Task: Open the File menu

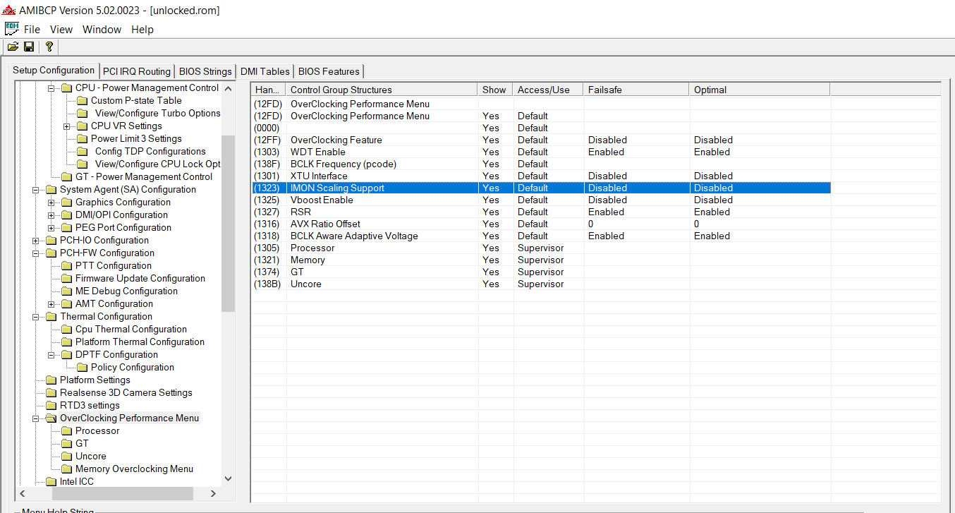Action: coord(32,30)
